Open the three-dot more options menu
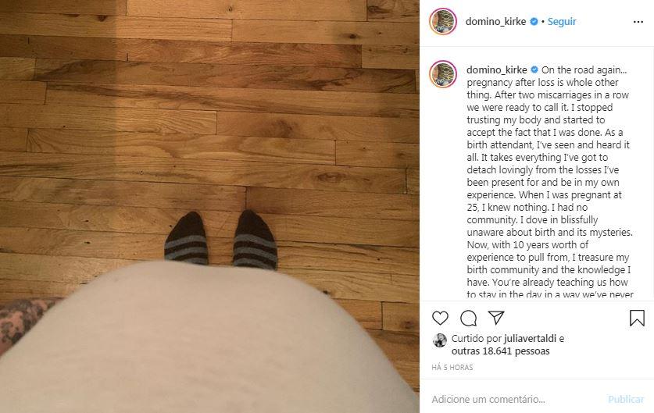654x413 pixels. coord(638,22)
